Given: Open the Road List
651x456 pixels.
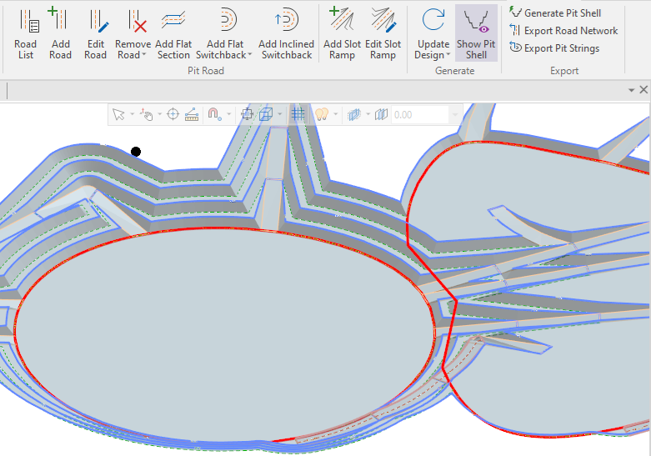Looking at the screenshot, I should [26, 34].
